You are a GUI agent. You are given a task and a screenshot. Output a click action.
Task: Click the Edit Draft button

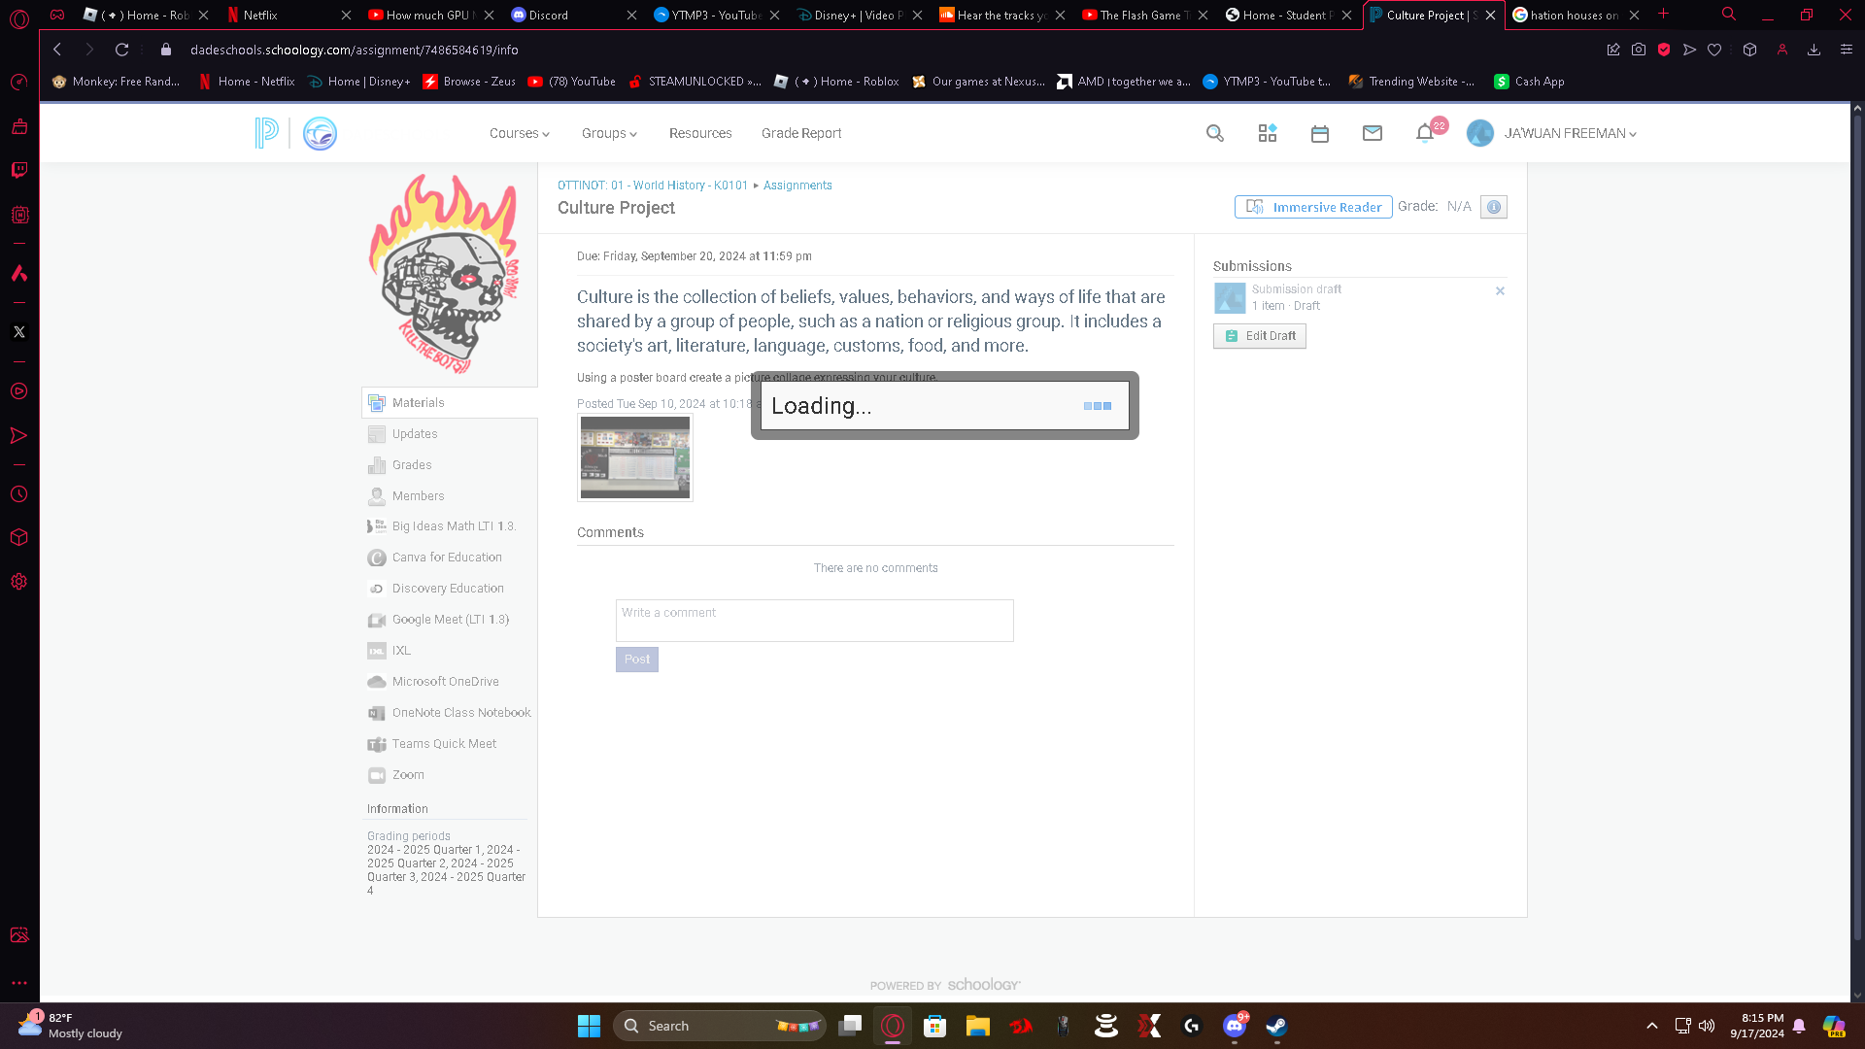tap(1259, 336)
